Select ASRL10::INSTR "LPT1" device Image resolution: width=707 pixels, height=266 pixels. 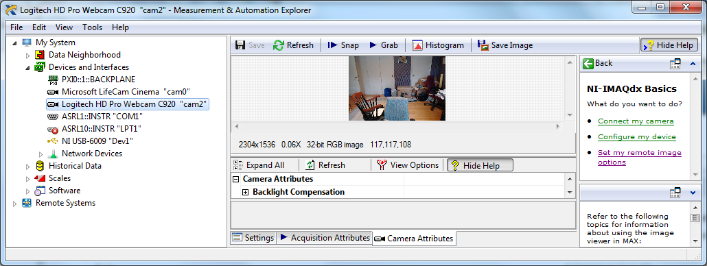[102, 129]
